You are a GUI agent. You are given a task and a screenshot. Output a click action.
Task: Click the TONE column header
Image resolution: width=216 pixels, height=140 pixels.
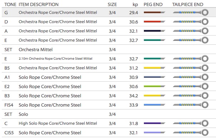[10, 5]
